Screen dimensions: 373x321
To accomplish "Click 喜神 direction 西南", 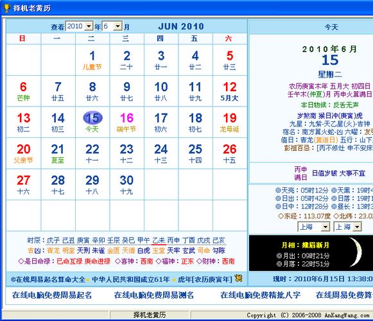I will coord(146,261).
